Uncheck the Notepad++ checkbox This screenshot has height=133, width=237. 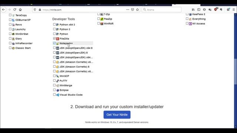54,43
